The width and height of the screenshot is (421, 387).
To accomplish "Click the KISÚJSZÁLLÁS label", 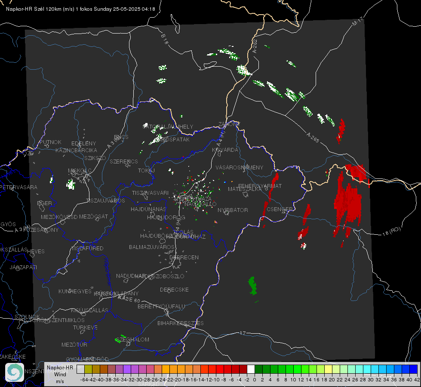I will [x=90, y=310].
